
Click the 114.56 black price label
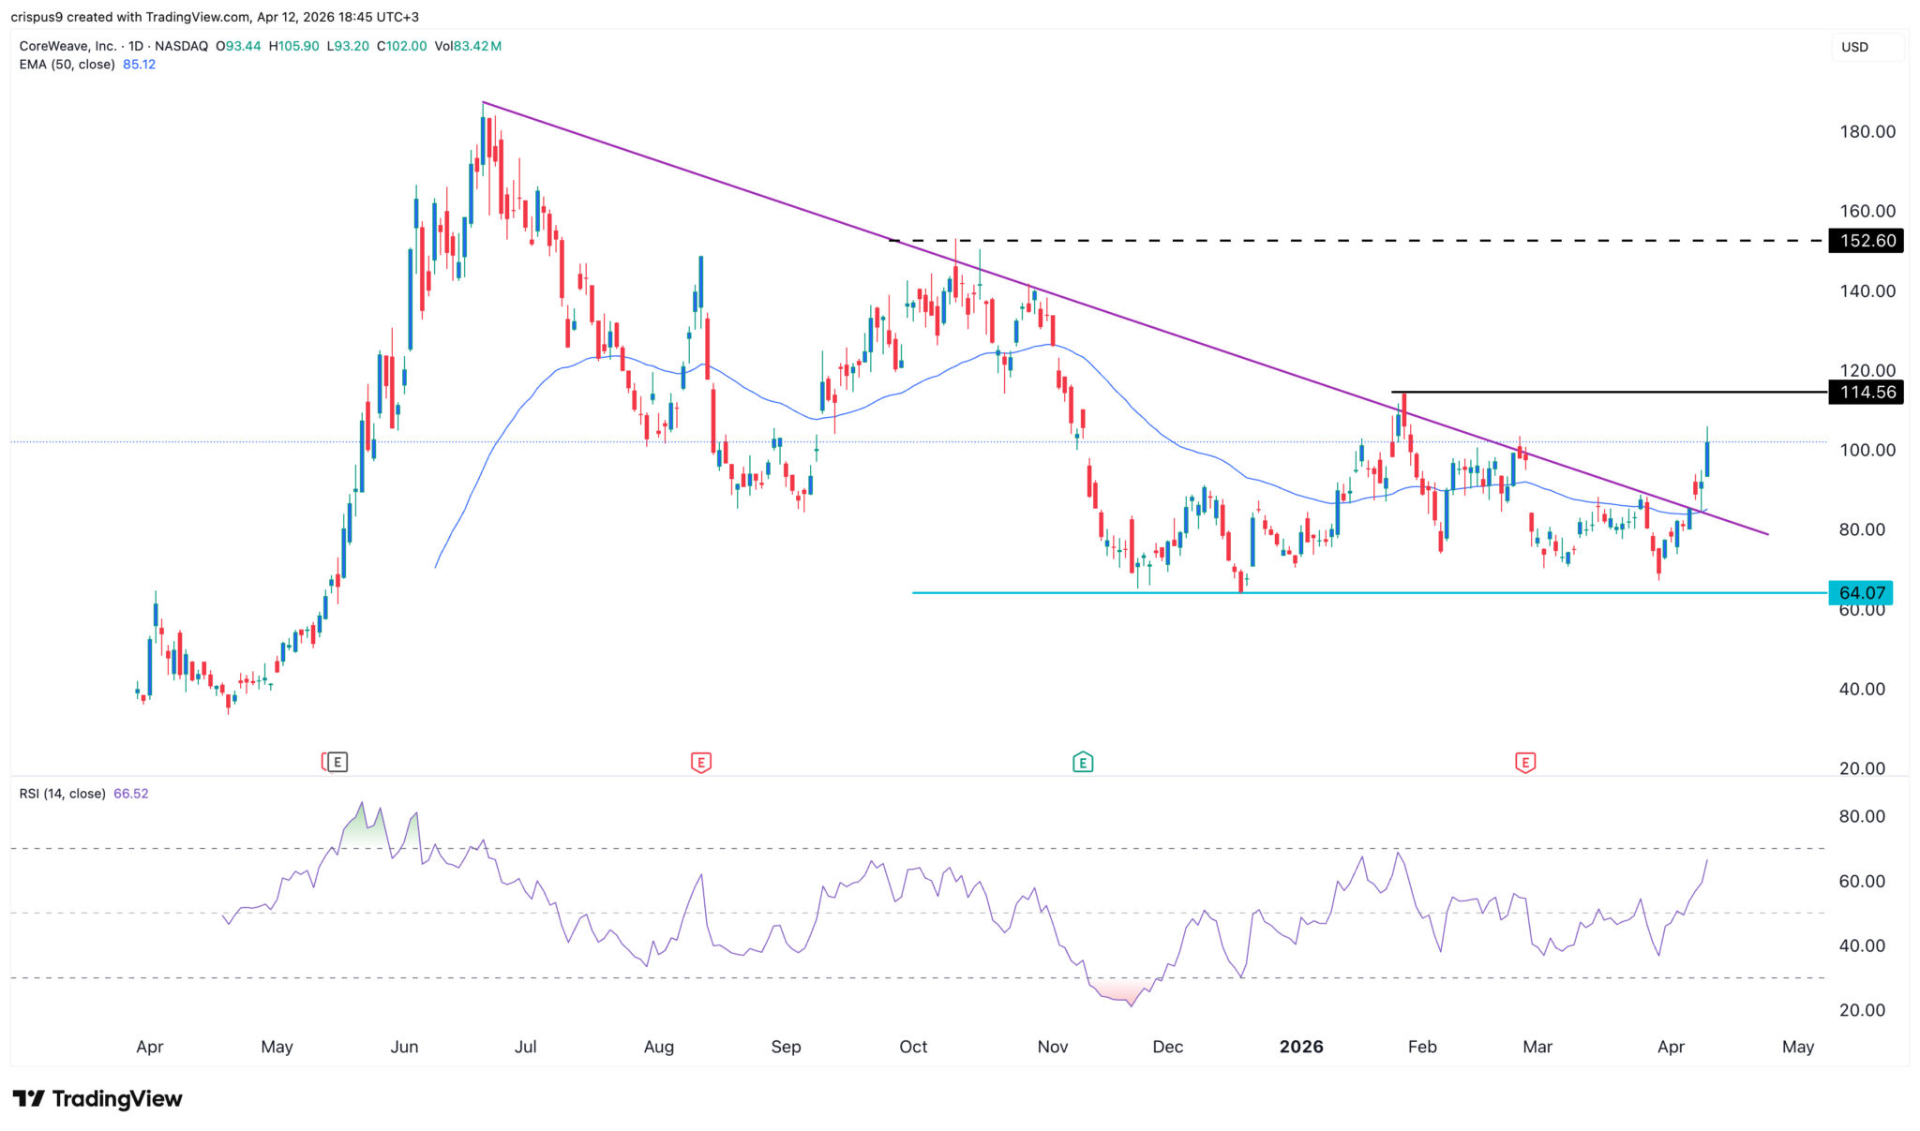click(1867, 392)
